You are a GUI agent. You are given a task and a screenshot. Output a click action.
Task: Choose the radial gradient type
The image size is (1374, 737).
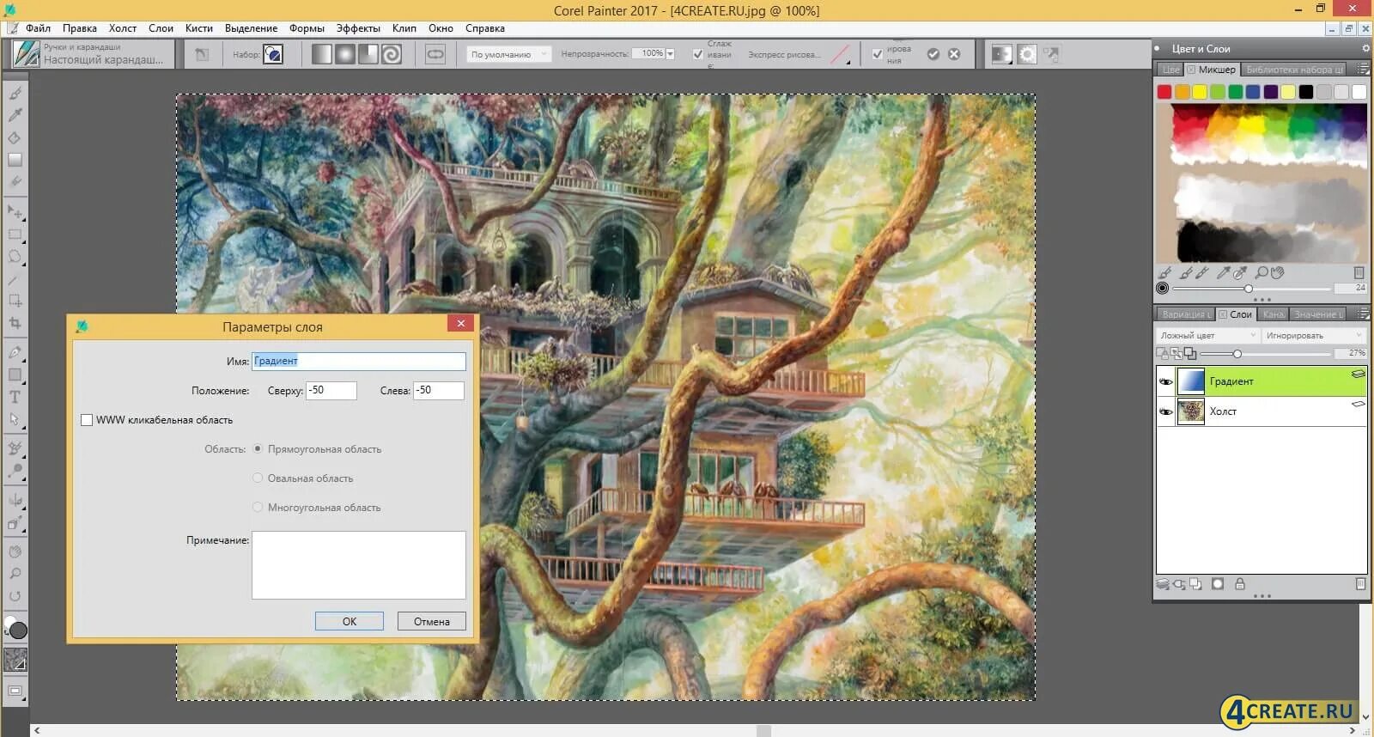344,54
